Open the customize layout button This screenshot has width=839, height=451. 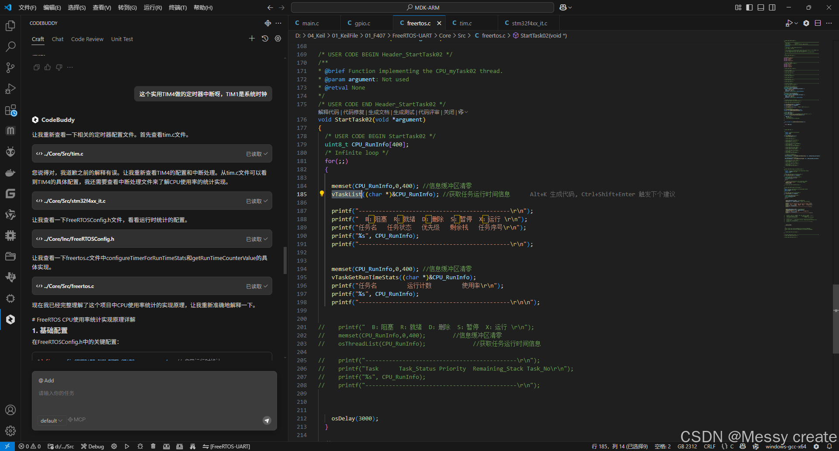pyautogui.click(x=738, y=7)
